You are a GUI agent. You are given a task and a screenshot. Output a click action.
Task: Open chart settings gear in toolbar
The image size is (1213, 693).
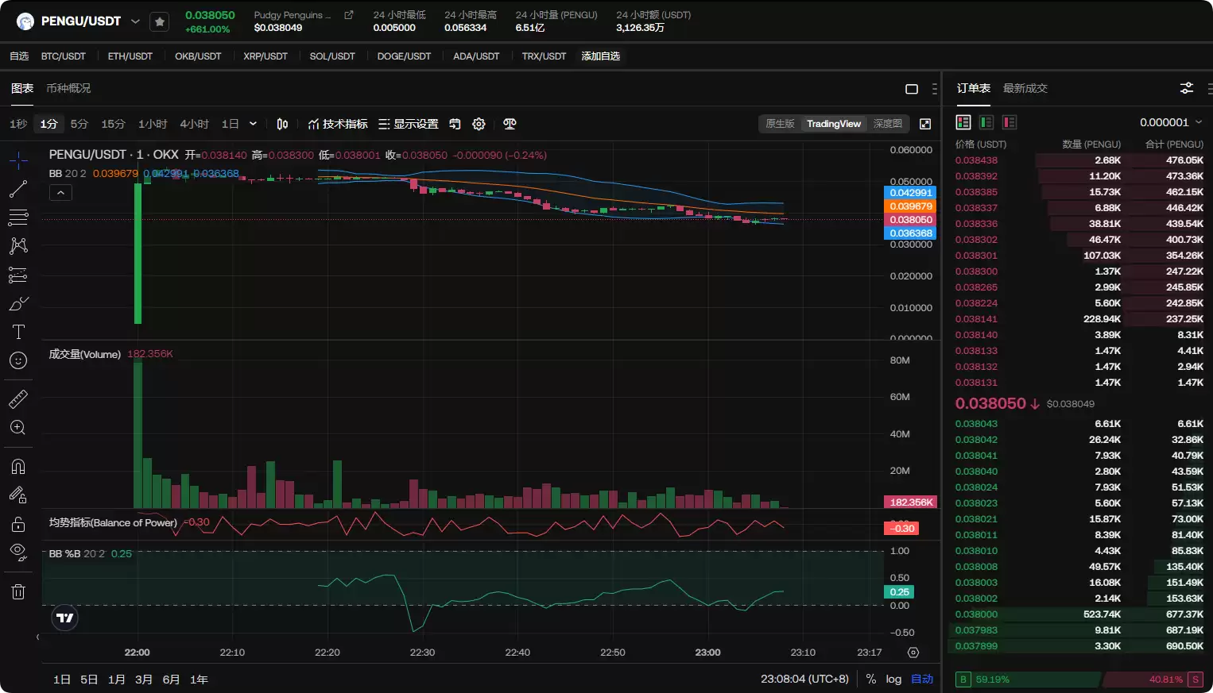tap(479, 124)
